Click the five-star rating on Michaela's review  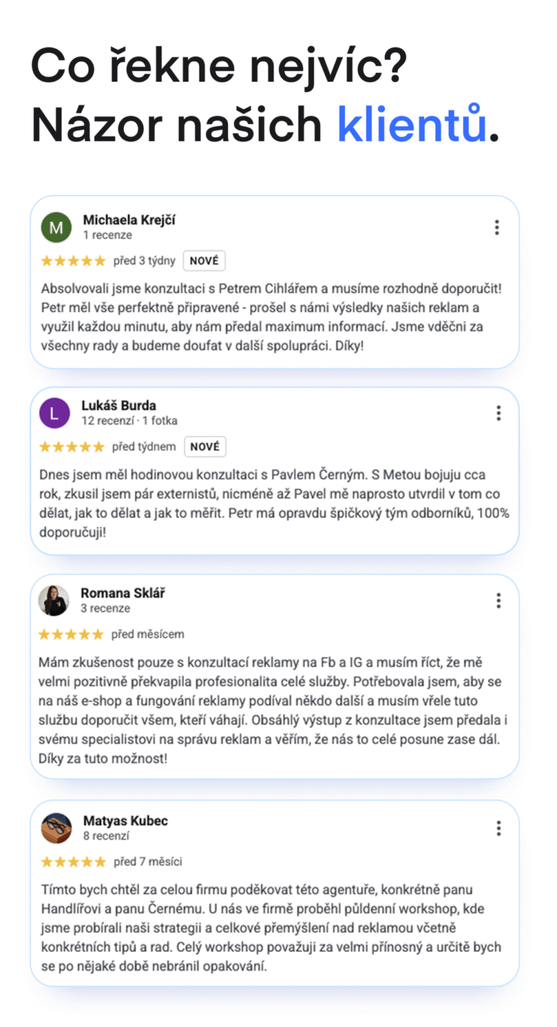pyautogui.click(x=73, y=261)
